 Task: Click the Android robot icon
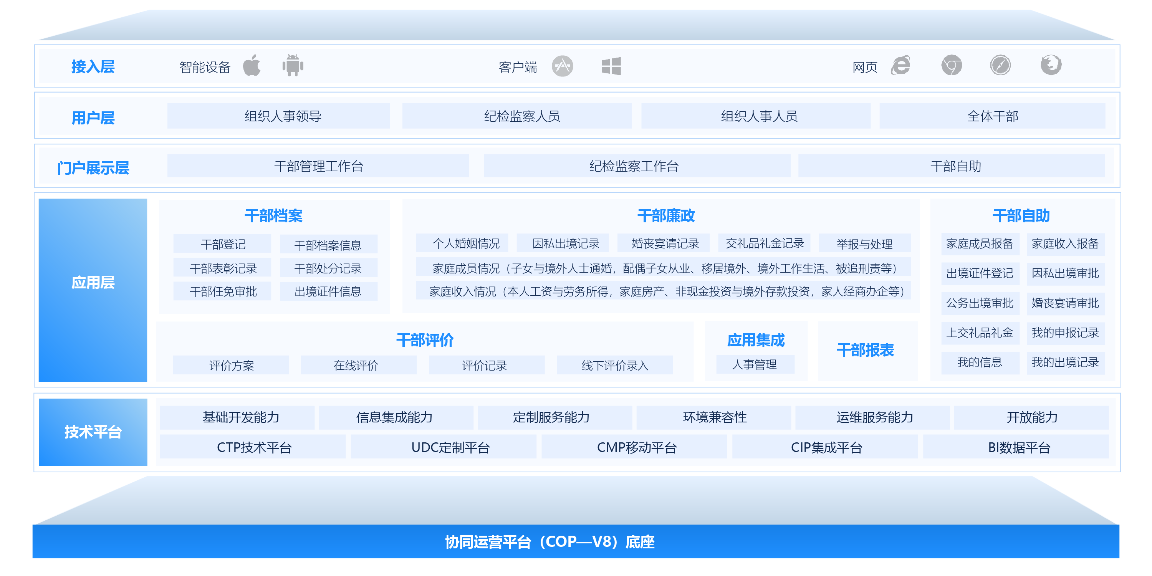coord(293,65)
